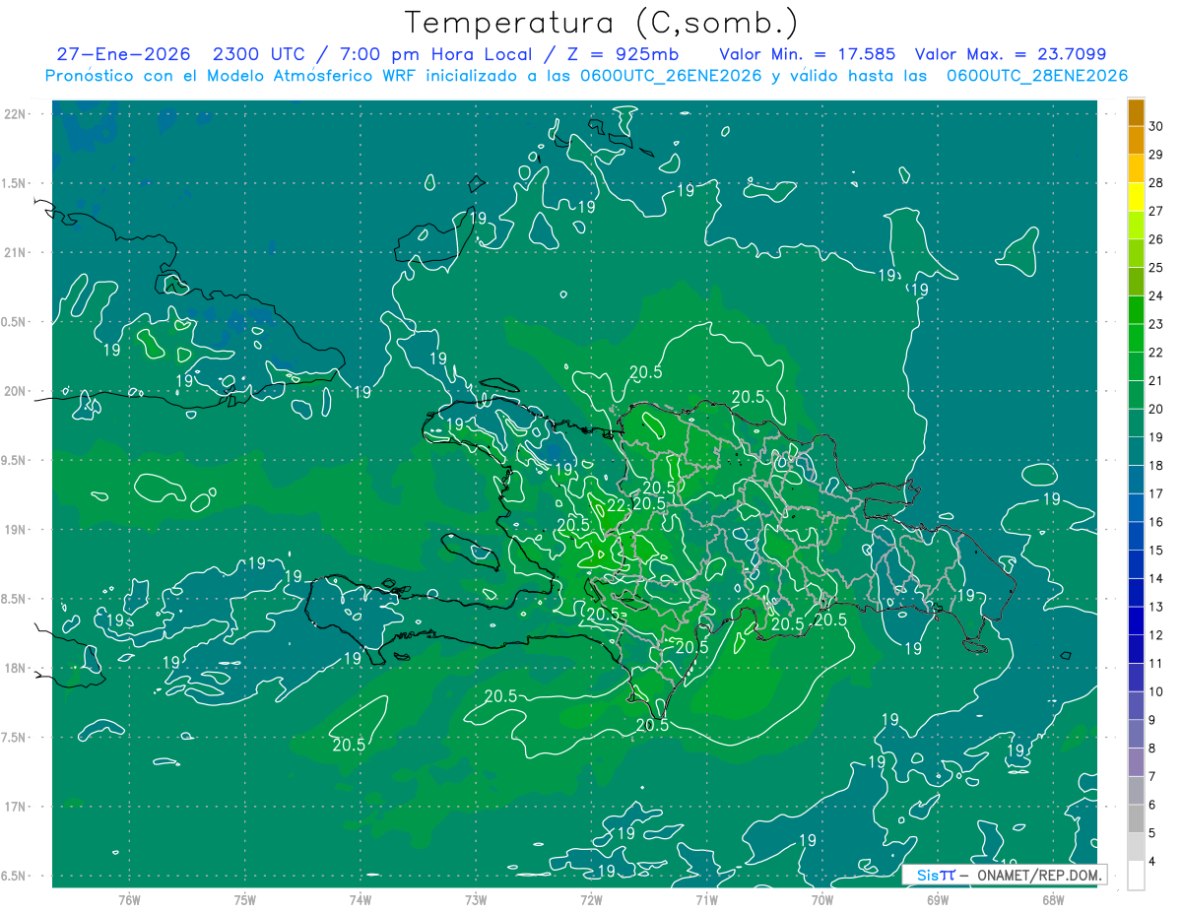Screen dimensions: 1182x913
Task: Click the gray legend swatch between 5 and 6
Action: [x=1136, y=818]
